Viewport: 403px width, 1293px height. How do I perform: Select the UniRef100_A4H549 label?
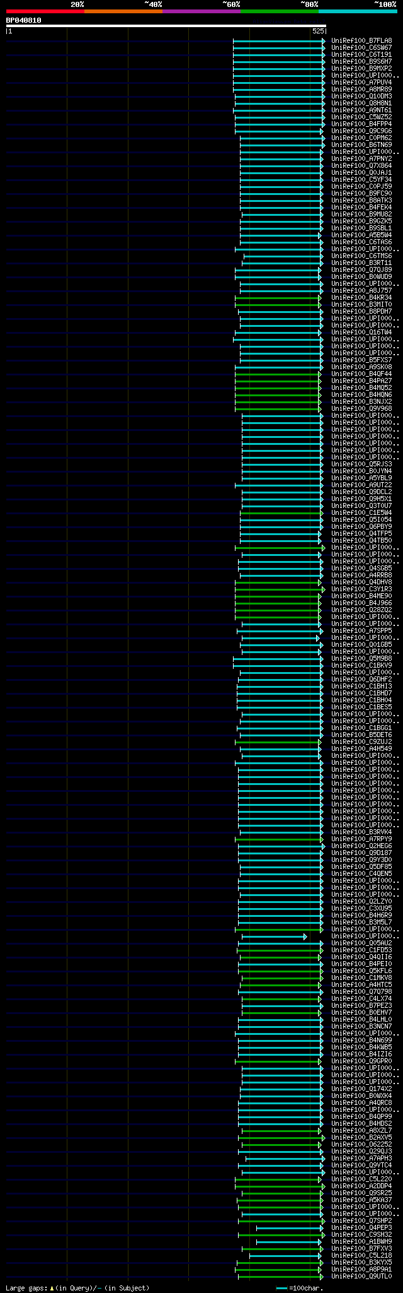tap(361, 748)
